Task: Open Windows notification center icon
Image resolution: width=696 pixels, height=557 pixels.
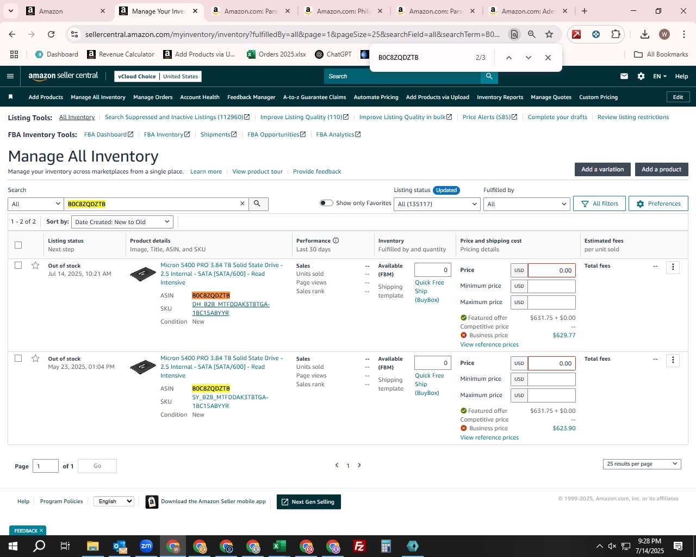Action: point(678,546)
